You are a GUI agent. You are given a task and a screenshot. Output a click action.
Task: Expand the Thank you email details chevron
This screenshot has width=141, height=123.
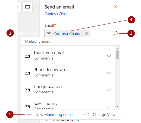(109, 56)
